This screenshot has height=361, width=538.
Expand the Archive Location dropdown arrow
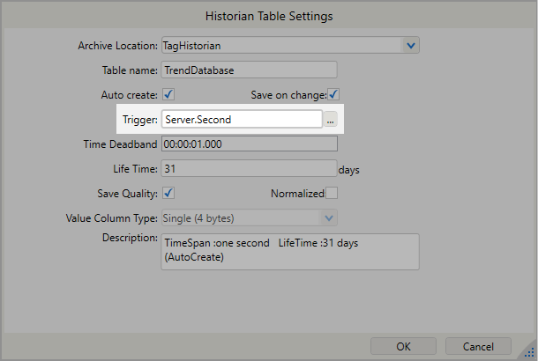coord(411,45)
